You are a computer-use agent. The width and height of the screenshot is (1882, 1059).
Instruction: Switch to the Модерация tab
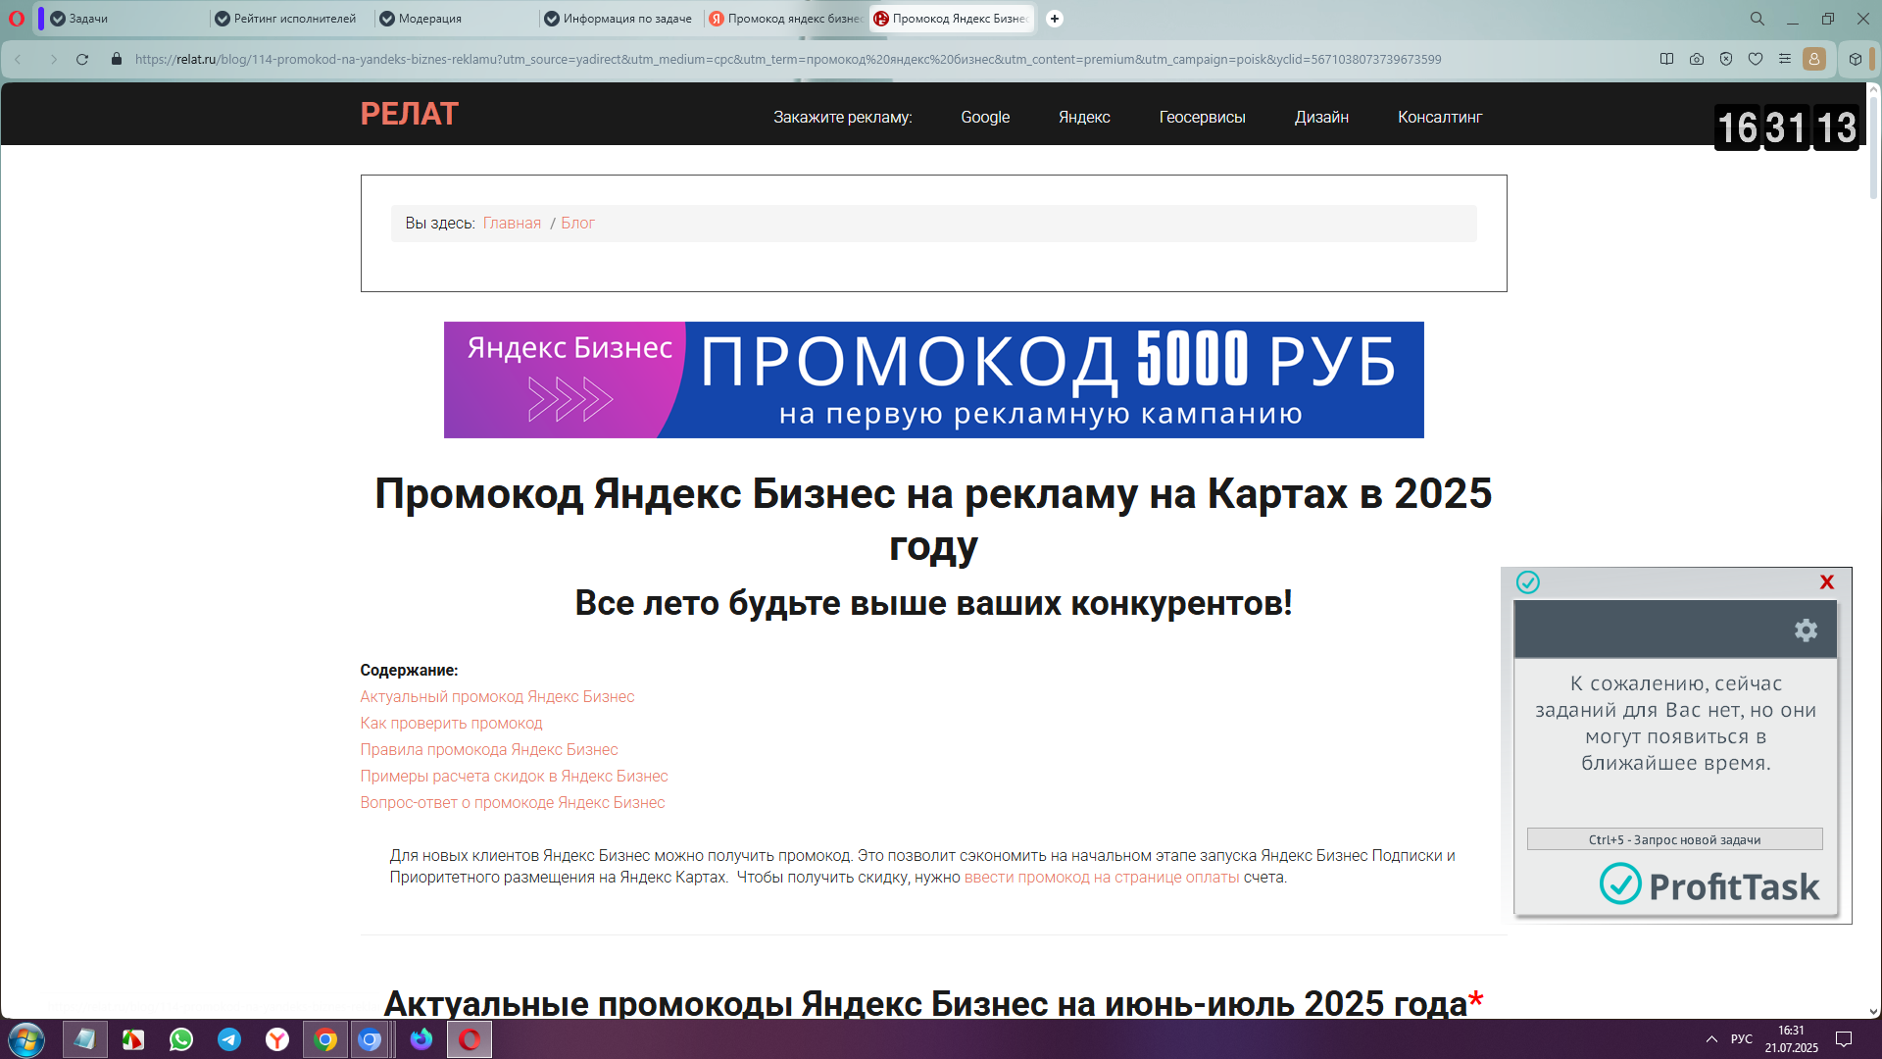tap(457, 19)
